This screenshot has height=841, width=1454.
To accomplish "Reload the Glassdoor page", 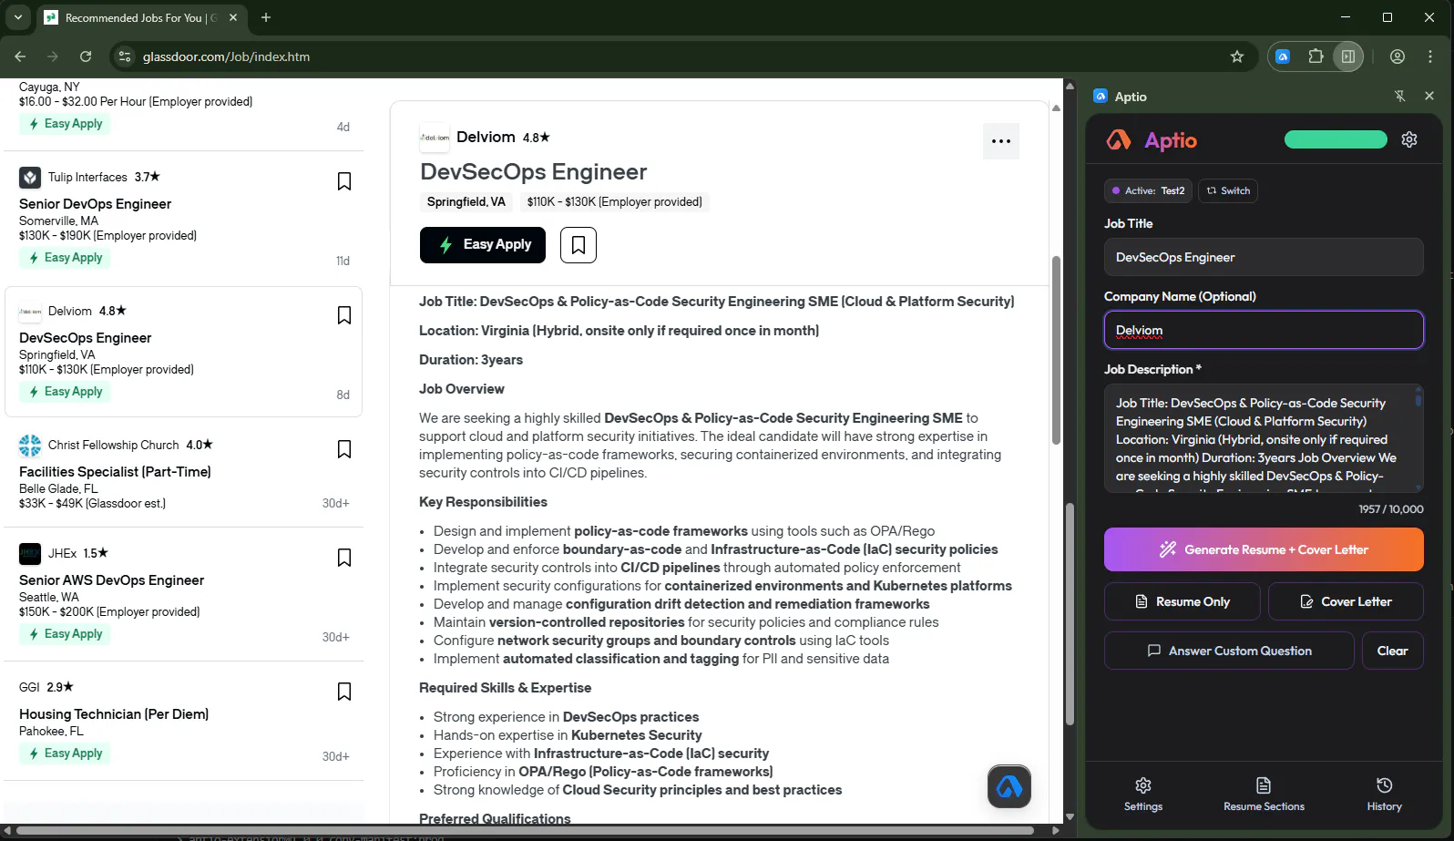I will point(86,56).
